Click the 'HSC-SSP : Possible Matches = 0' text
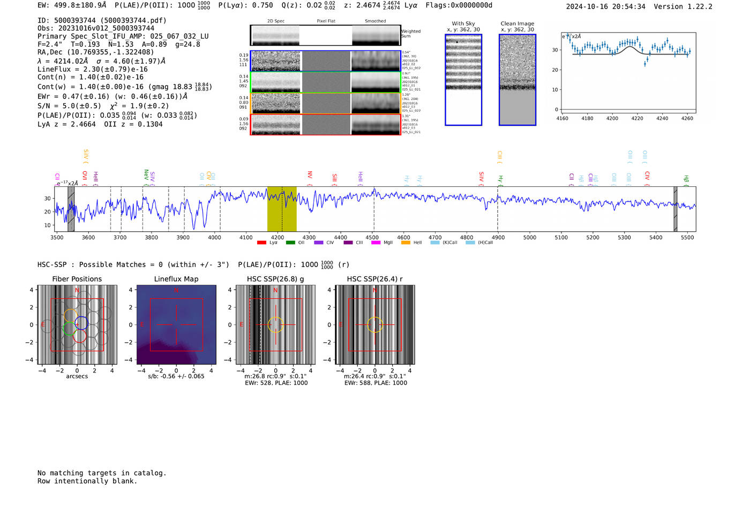The width and height of the screenshot is (750, 510). 100,264
